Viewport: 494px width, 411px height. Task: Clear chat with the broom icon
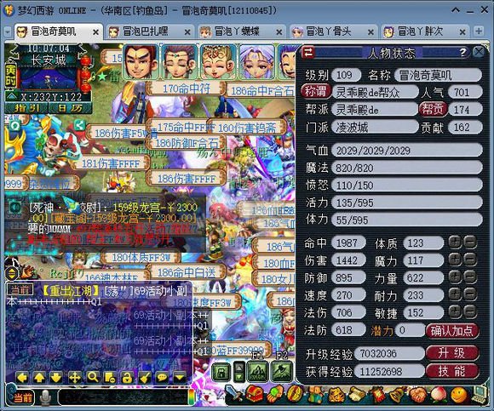[145, 377]
